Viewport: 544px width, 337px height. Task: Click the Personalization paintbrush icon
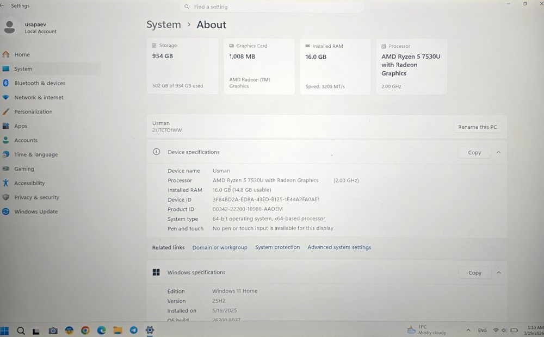pyautogui.click(x=5, y=111)
